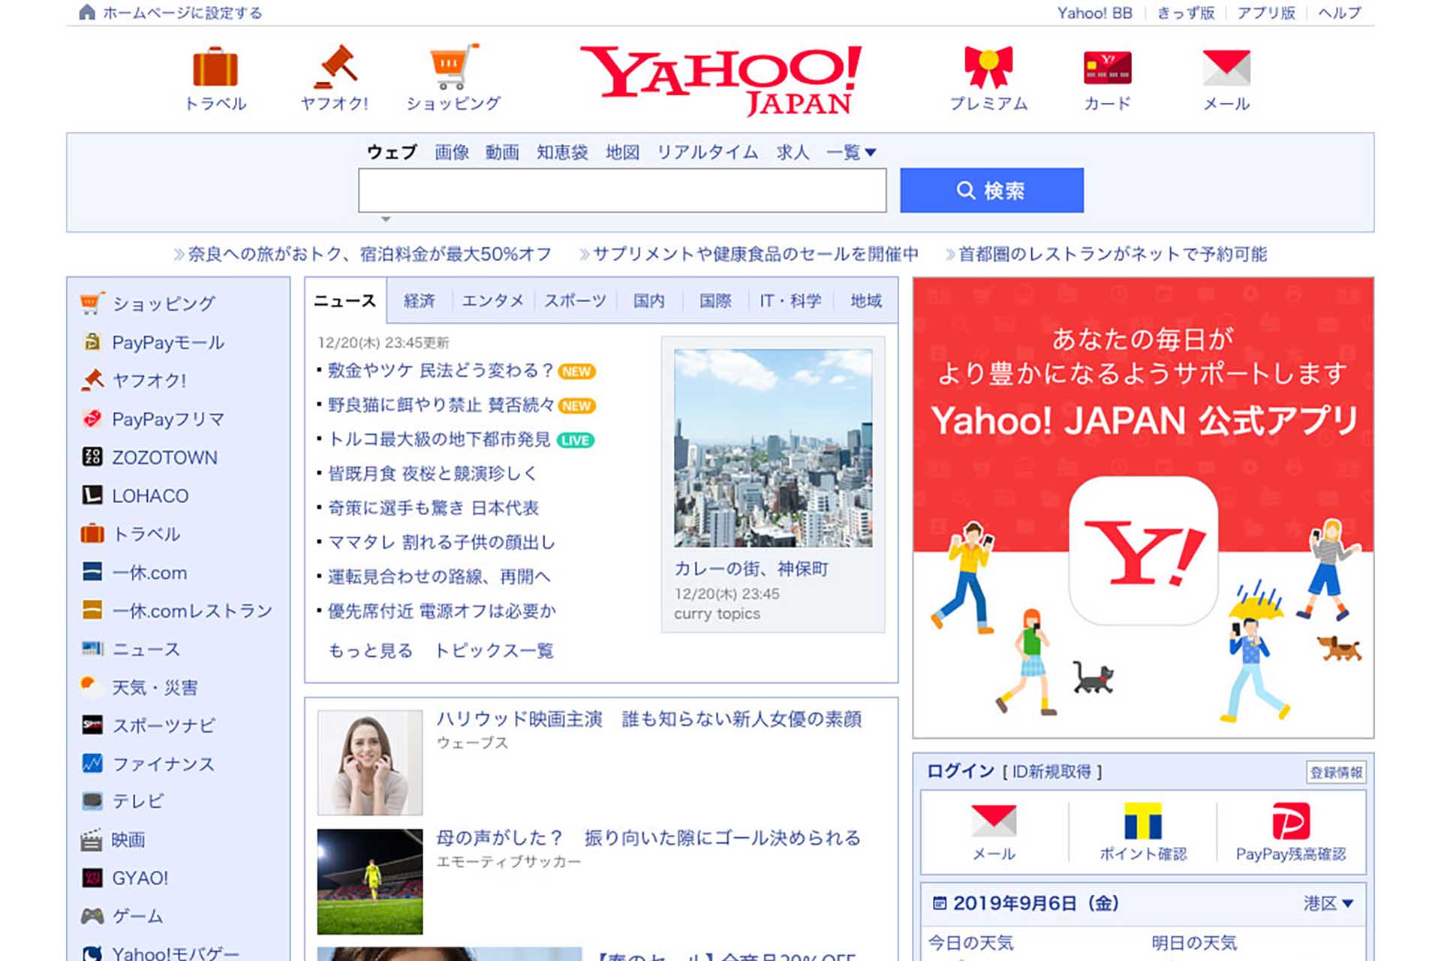Click the 天気・災害 weather icon
1441x961 pixels.
click(x=90, y=685)
